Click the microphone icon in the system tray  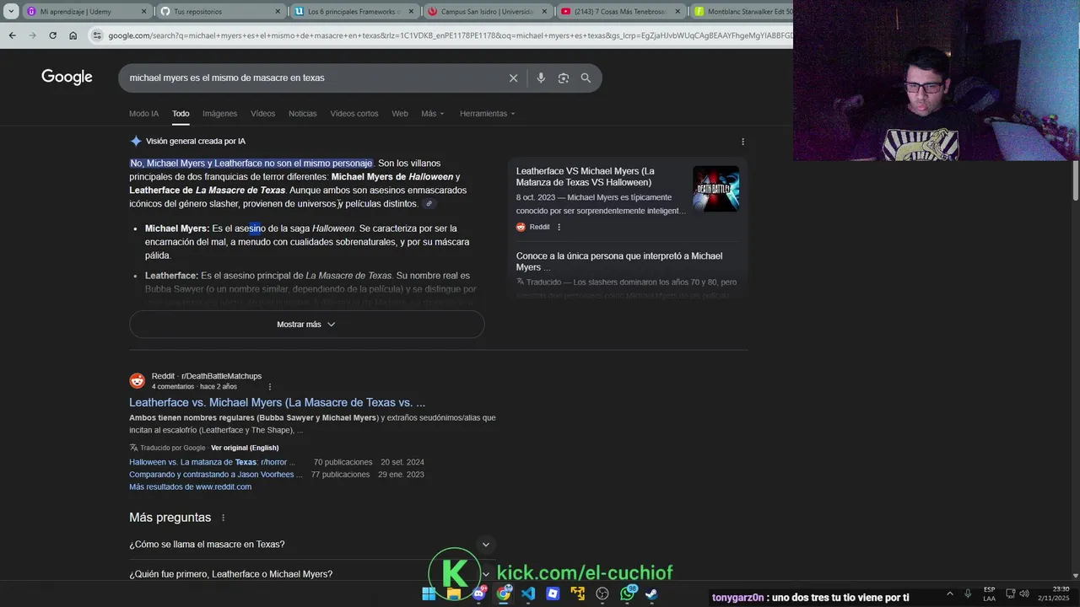click(x=968, y=594)
